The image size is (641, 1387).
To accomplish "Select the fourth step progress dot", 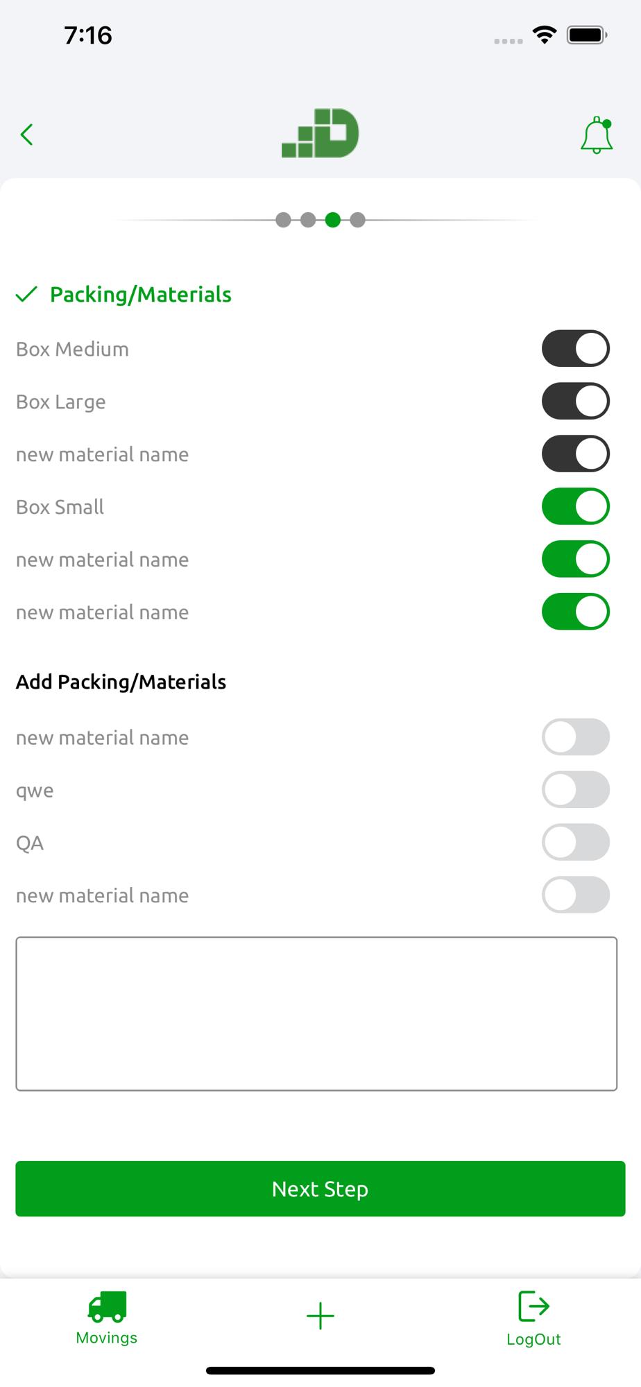I will (357, 220).
